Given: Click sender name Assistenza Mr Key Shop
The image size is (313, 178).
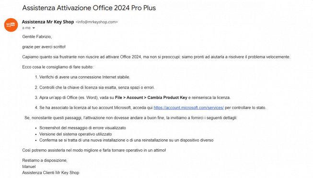Looking at the screenshot, I should (48, 22).
